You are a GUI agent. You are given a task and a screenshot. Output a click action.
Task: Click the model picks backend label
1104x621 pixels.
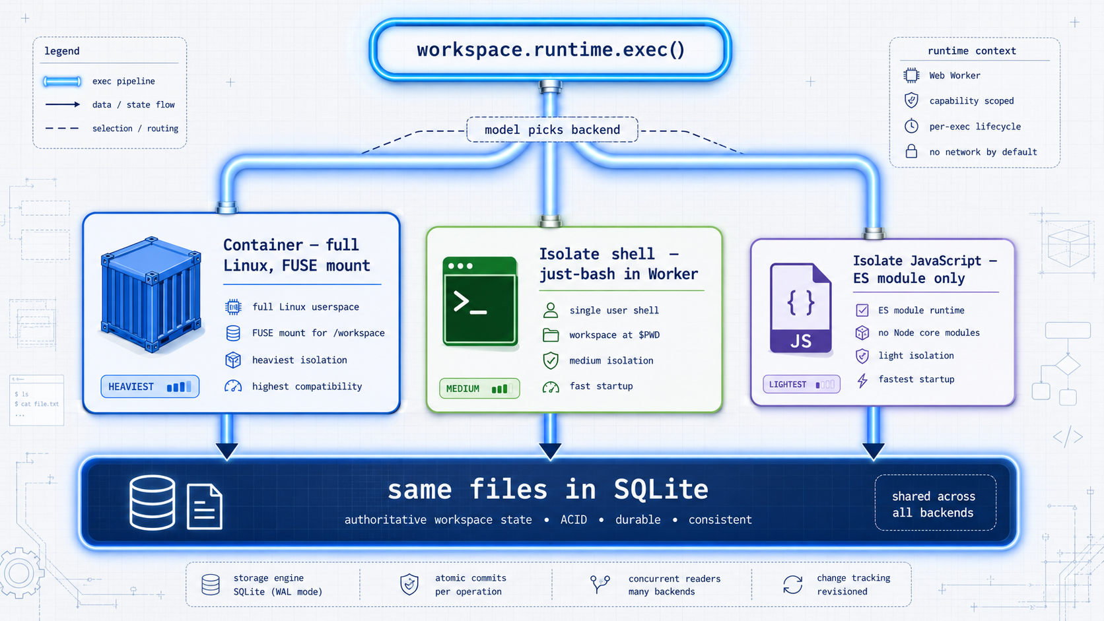552,130
